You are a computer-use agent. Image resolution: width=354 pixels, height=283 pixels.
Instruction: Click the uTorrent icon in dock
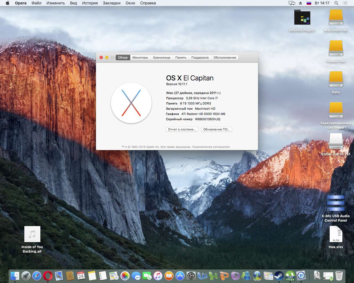point(290,276)
